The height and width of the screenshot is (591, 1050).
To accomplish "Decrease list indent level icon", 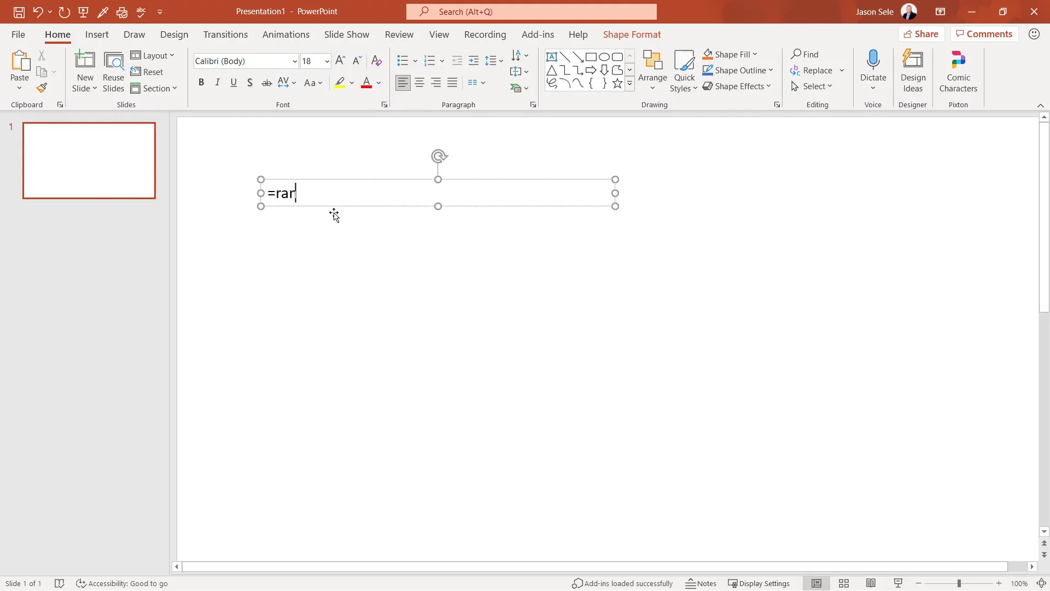I will [x=457, y=61].
